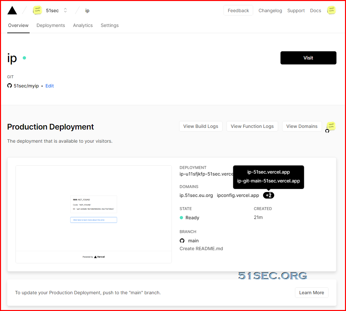Open the ip.51sec.eu.org domain
This screenshot has height=311, width=346.
click(x=196, y=195)
